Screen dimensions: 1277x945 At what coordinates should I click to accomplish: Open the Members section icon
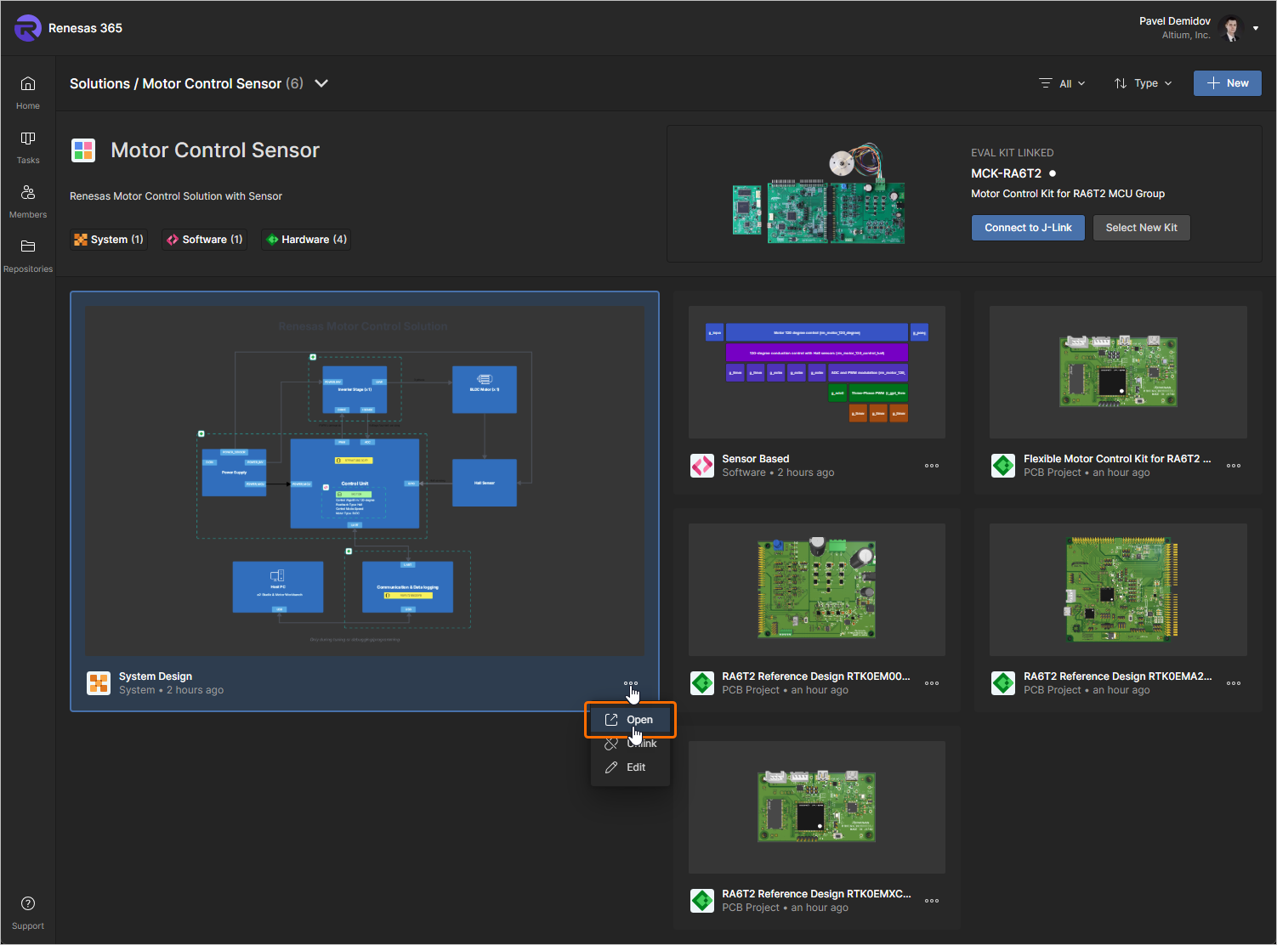[28, 193]
